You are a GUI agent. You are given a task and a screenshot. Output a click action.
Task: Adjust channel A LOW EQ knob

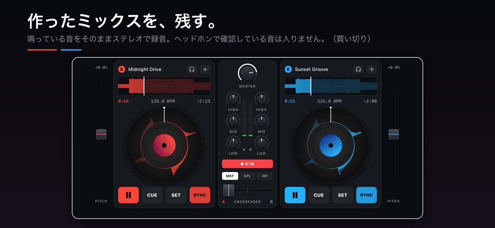[x=233, y=143]
